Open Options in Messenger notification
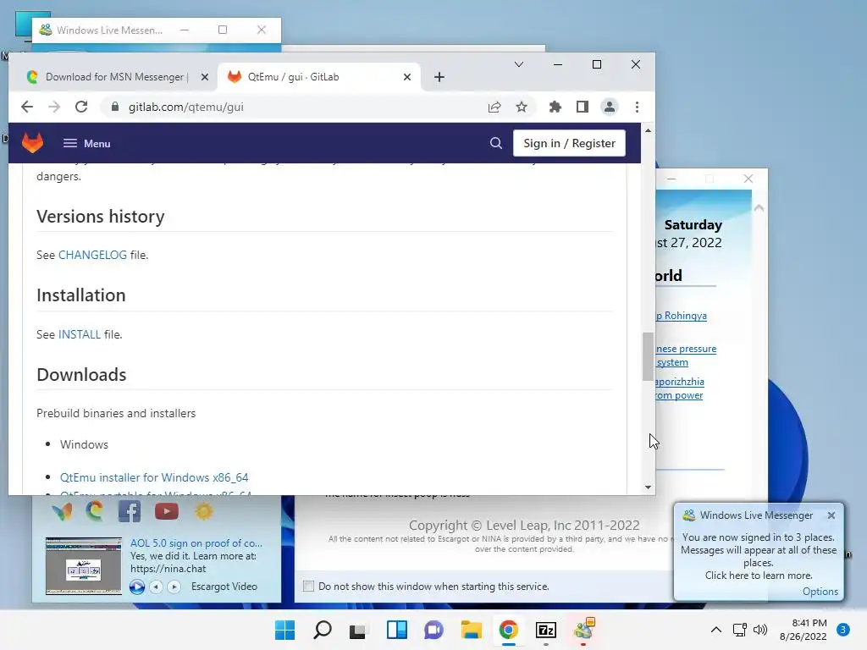This screenshot has height=650, width=867. (x=820, y=592)
